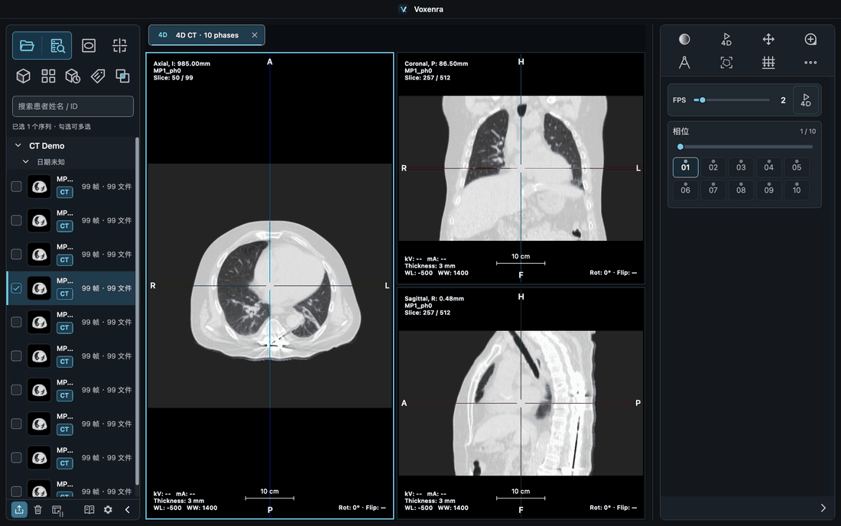
Task: Open the more tools ellipsis menu
Action: [x=810, y=63]
